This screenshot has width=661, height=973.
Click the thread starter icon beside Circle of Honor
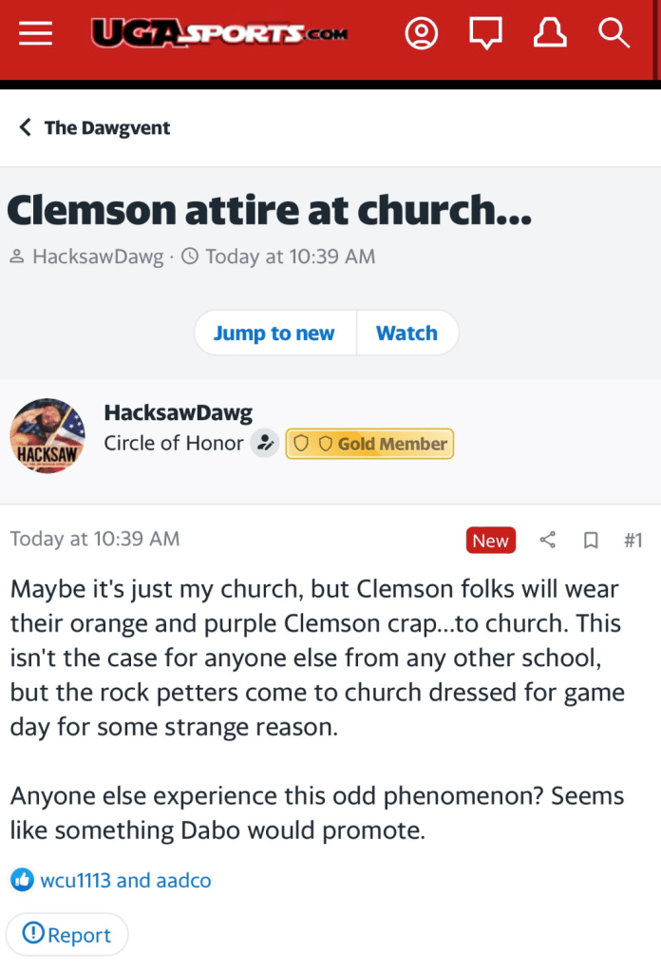[x=265, y=444]
